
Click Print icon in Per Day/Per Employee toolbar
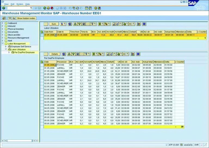point(108,54)
